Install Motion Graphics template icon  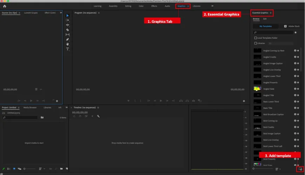tap(300, 169)
